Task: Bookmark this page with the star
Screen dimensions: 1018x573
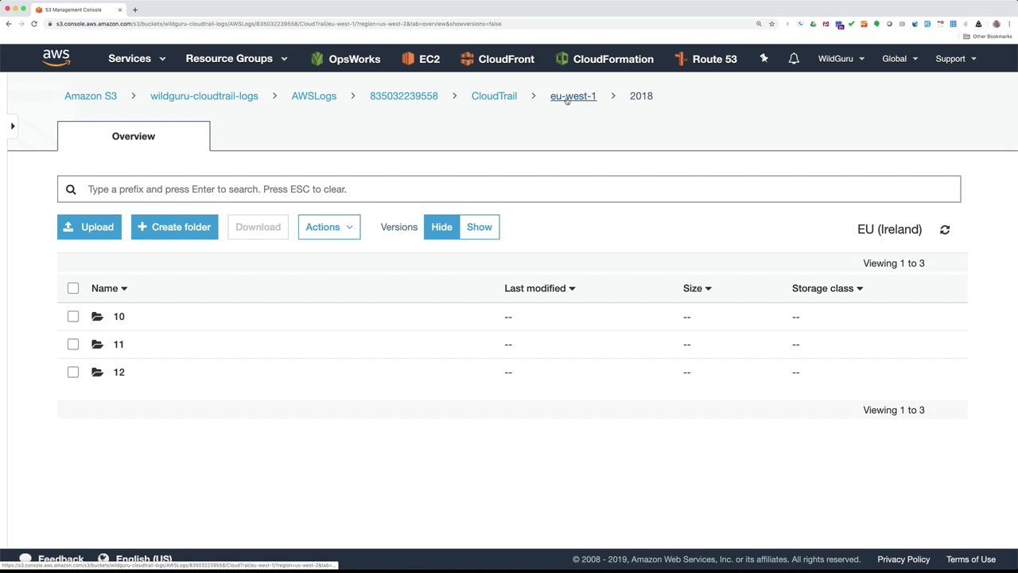Action: (x=771, y=24)
